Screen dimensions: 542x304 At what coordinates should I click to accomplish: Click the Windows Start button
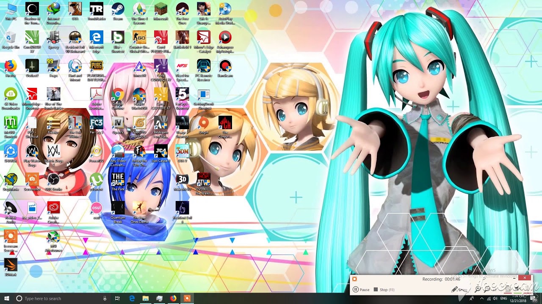point(6,299)
